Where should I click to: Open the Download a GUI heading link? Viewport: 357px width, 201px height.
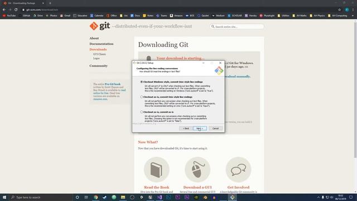click(x=197, y=188)
